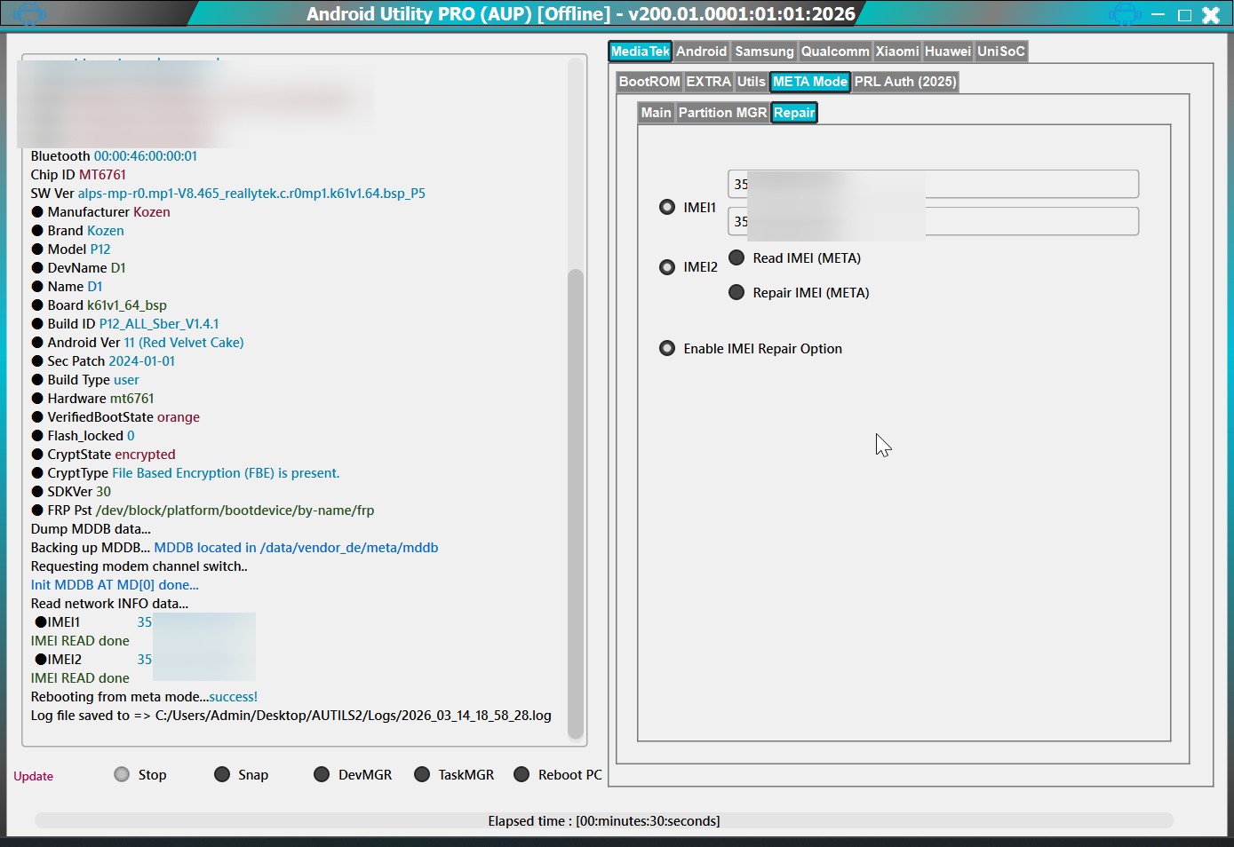Click the 'Read network INFO data...' line

point(109,604)
